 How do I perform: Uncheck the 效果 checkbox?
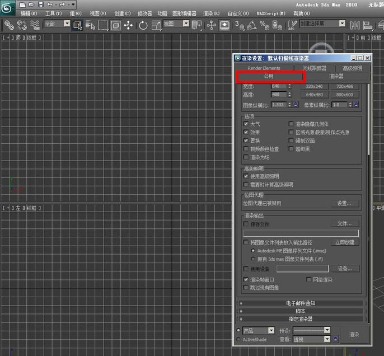pos(246,132)
